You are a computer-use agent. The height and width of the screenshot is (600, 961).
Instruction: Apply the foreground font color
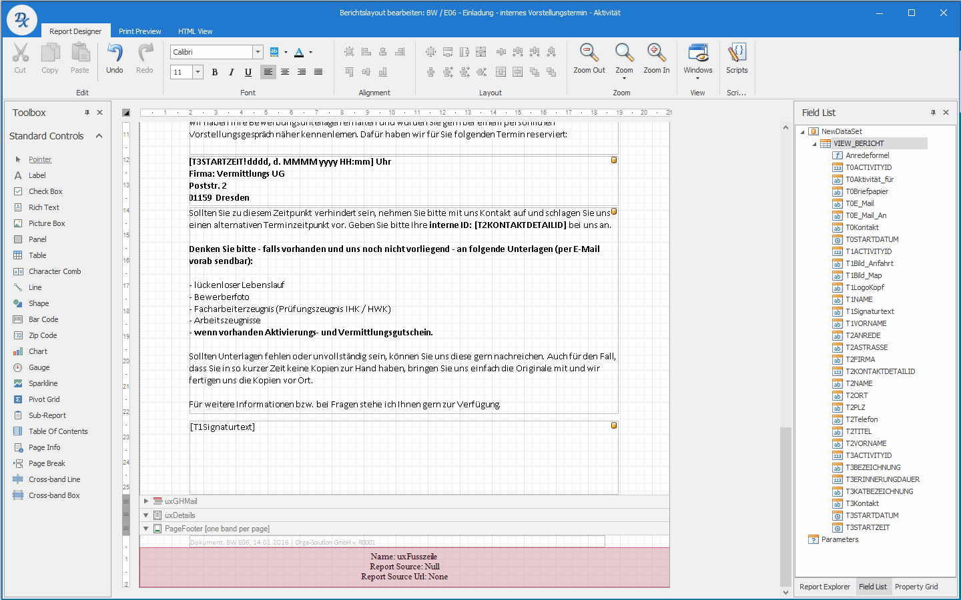pyautogui.click(x=299, y=52)
